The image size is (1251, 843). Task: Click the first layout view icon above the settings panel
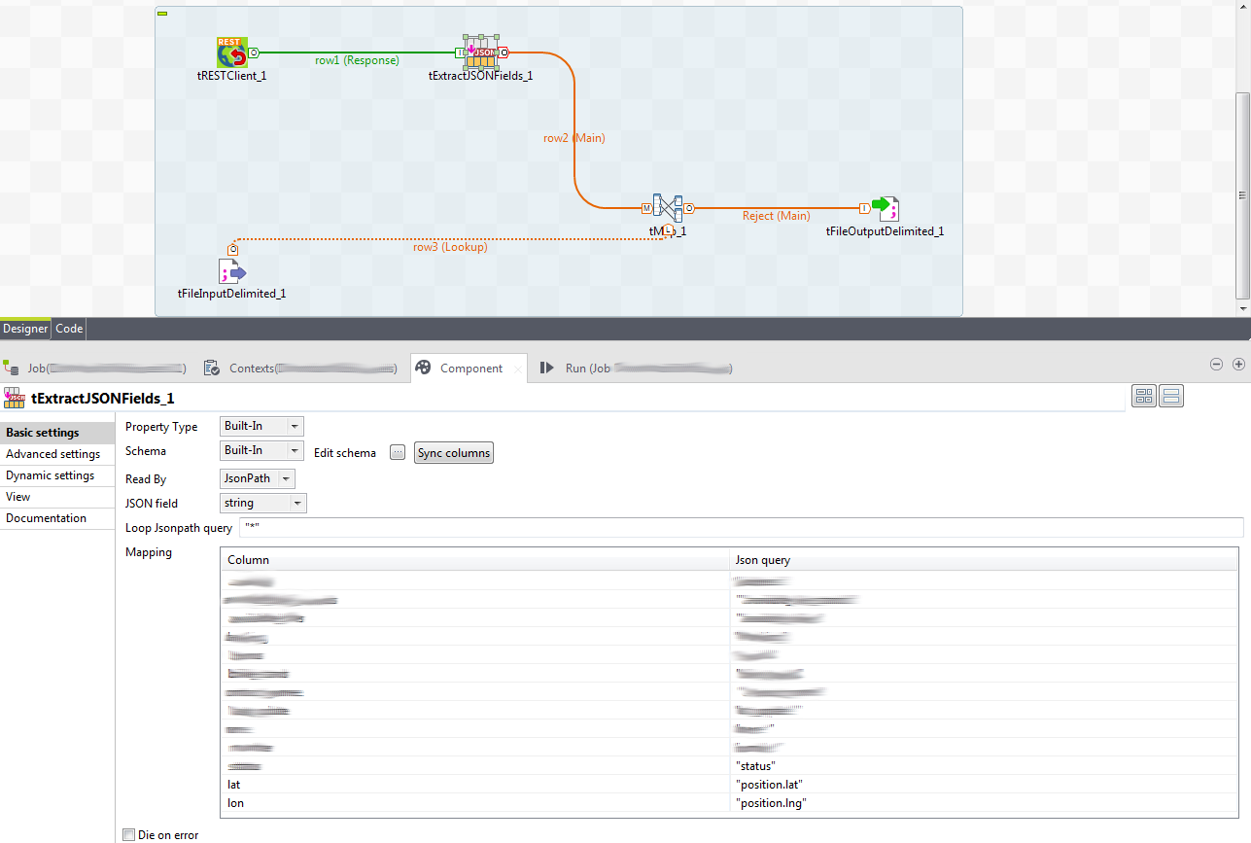pyautogui.click(x=1144, y=395)
